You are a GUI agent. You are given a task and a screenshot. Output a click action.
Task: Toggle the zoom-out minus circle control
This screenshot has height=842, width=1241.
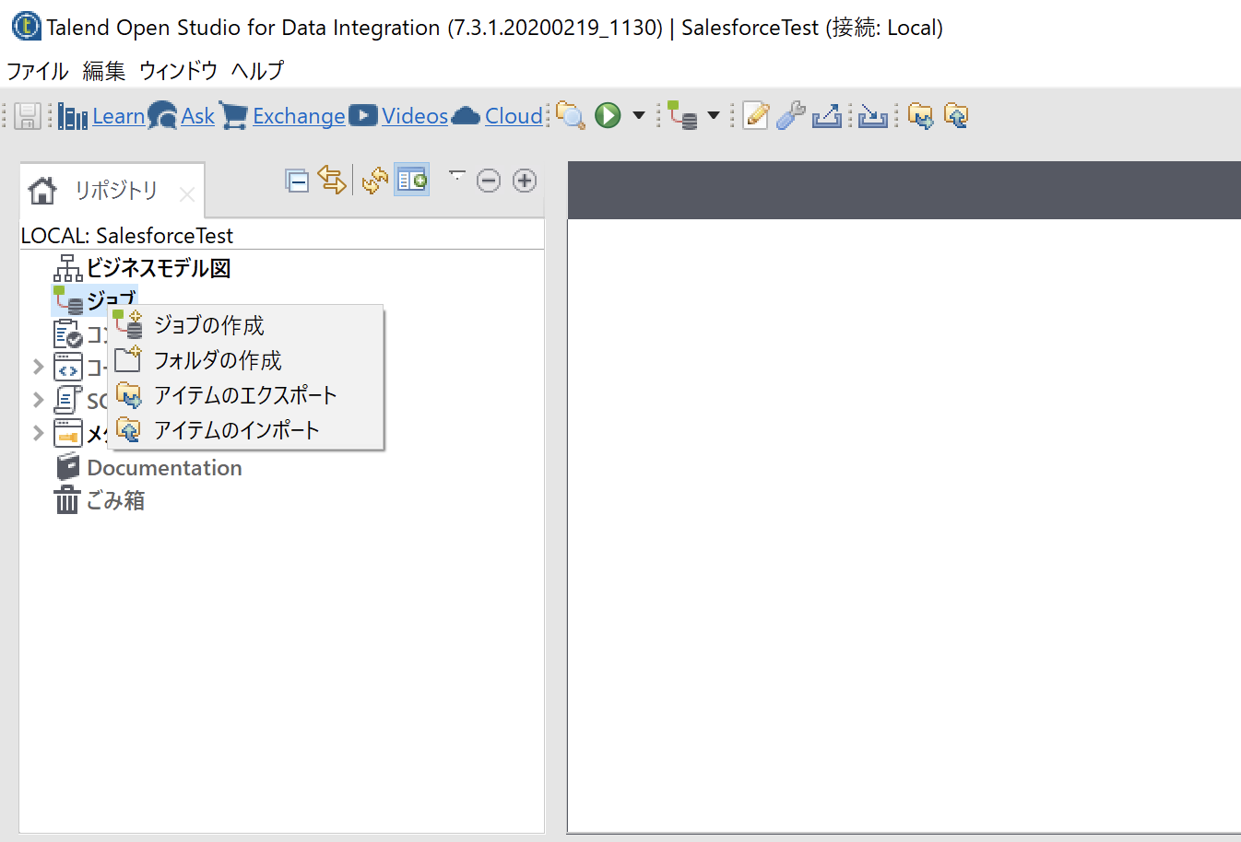489,181
